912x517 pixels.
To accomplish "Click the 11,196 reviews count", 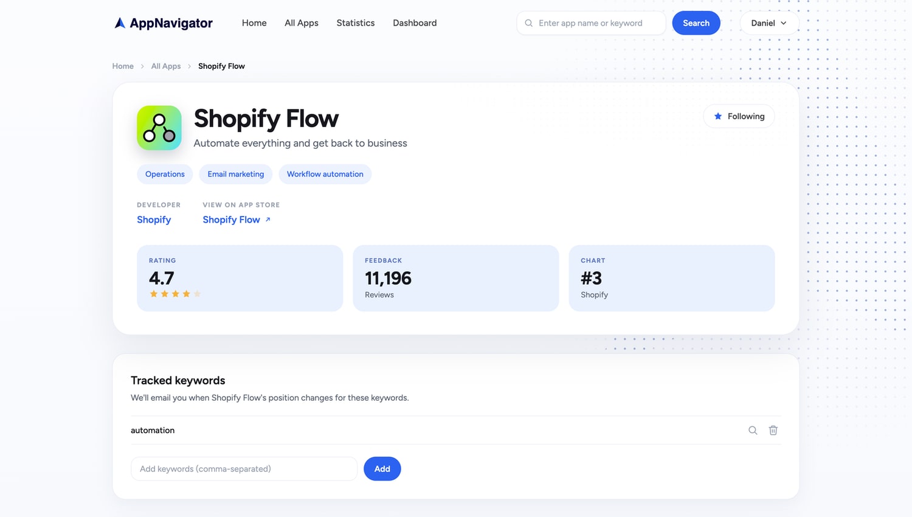I will click(388, 278).
